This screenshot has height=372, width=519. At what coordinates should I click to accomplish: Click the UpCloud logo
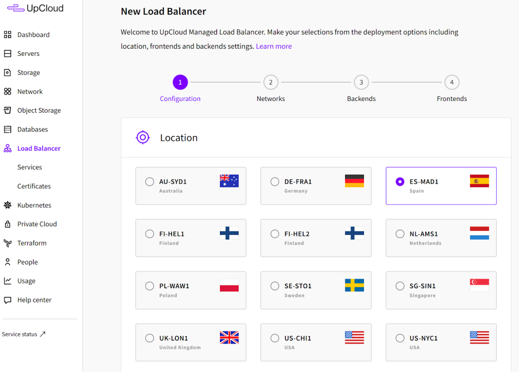[x=35, y=8]
